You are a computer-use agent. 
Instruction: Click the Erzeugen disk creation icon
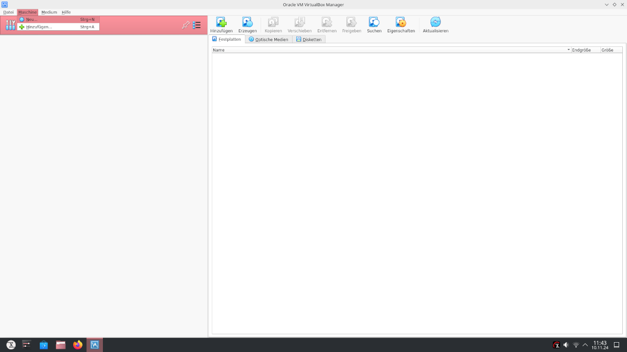[x=247, y=25]
